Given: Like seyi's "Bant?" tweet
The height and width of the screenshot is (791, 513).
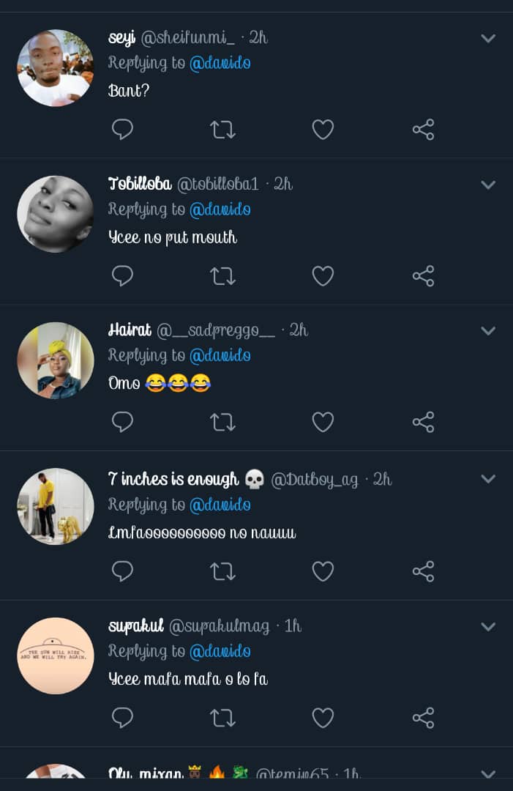Looking at the screenshot, I should click(323, 130).
